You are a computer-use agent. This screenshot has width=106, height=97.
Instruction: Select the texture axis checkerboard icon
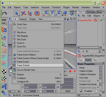click(x=4, y=79)
